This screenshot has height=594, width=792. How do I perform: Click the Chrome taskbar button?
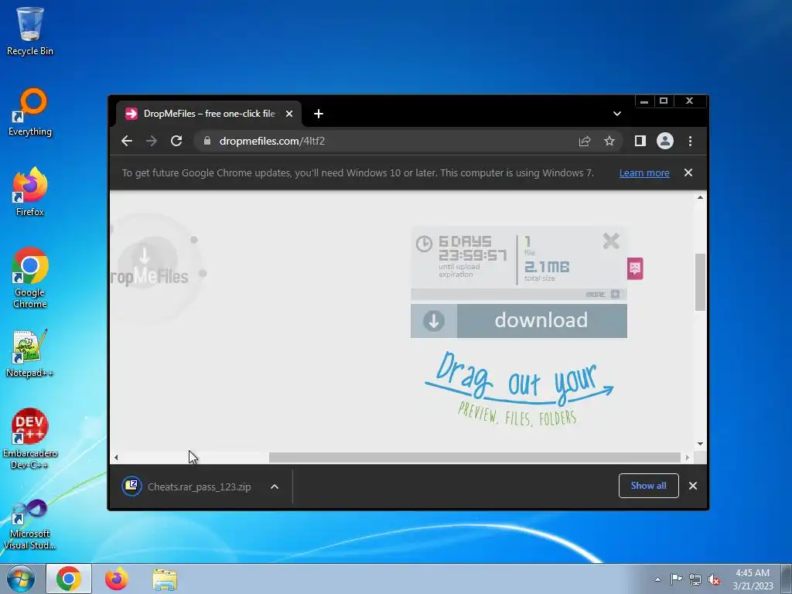(69, 579)
